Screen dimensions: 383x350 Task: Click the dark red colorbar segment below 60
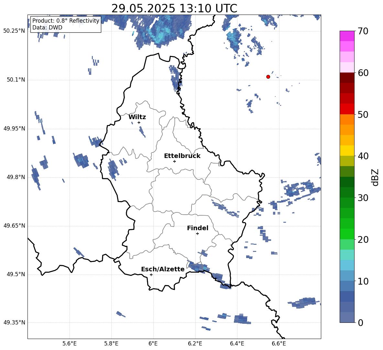pos(347,78)
